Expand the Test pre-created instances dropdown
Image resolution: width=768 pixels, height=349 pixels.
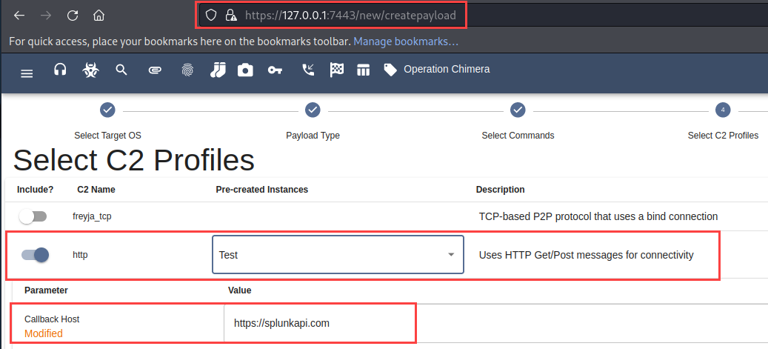tap(338, 255)
